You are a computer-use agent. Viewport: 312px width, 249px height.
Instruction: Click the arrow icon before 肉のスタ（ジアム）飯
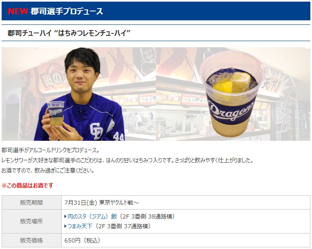[65, 216]
